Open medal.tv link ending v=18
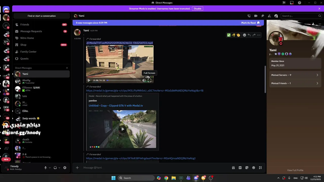This screenshot has height=182, width=324. 145,90
